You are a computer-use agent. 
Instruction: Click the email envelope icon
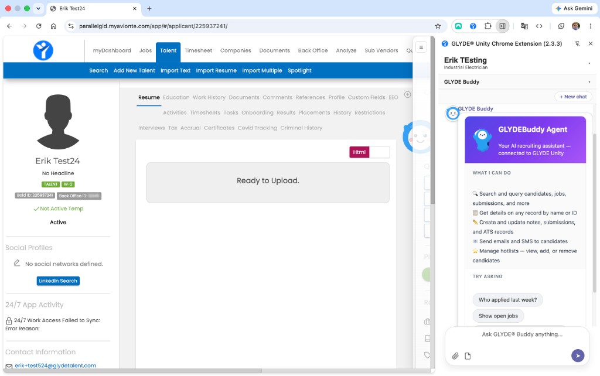(x=9, y=366)
